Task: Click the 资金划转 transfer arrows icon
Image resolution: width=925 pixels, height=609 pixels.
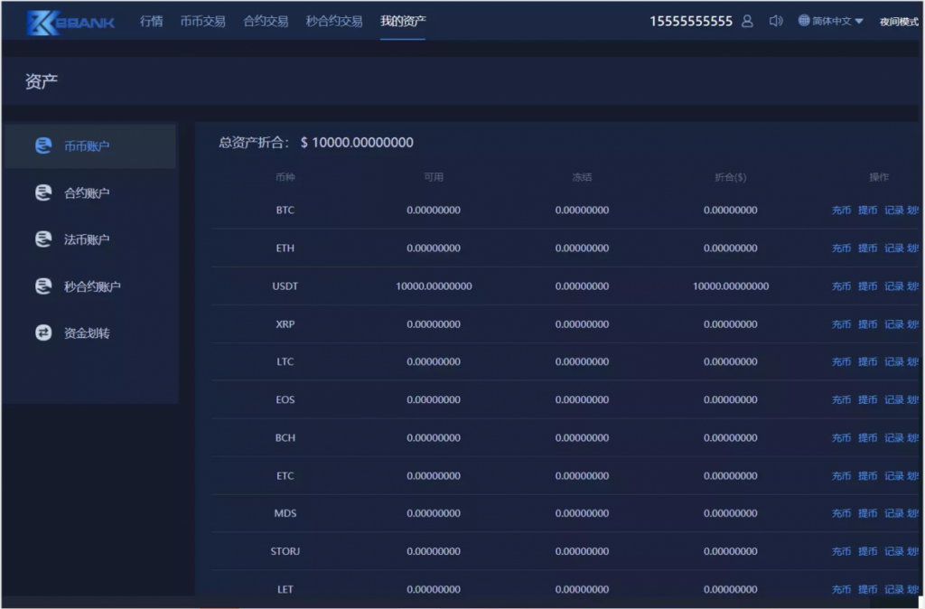Action: 43,333
